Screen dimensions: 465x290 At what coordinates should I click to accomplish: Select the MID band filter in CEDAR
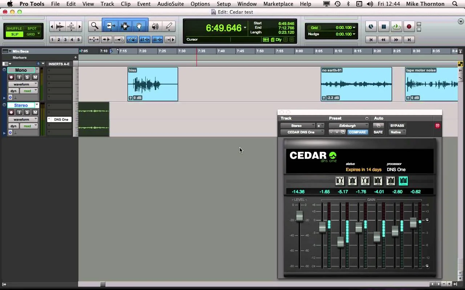click(x=352, y=181)
